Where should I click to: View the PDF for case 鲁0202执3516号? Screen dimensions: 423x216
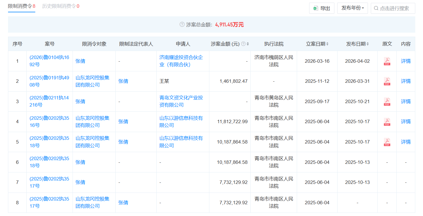tap(387, 122)
